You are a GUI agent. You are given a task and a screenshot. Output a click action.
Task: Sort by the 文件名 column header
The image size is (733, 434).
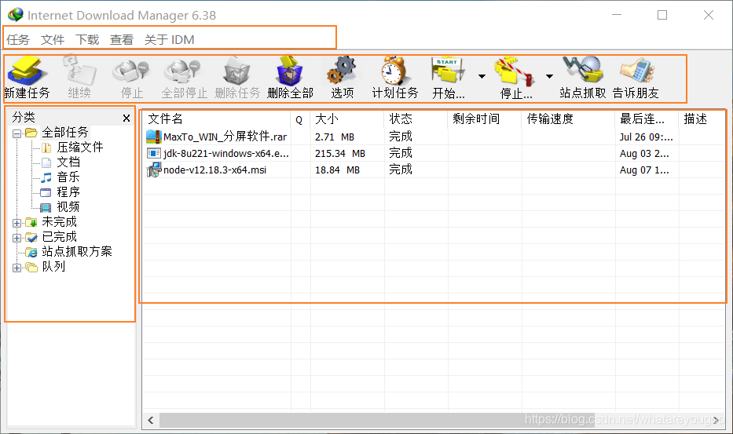tap(216, 119)
